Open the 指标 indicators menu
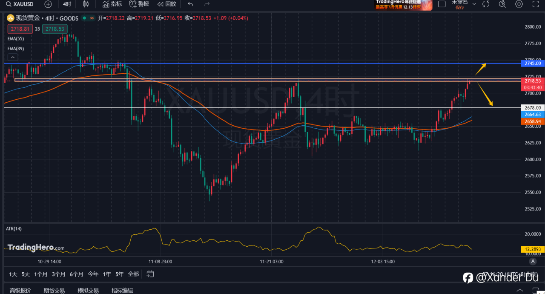This screenshot has width=545, height=294. (112, 4)
